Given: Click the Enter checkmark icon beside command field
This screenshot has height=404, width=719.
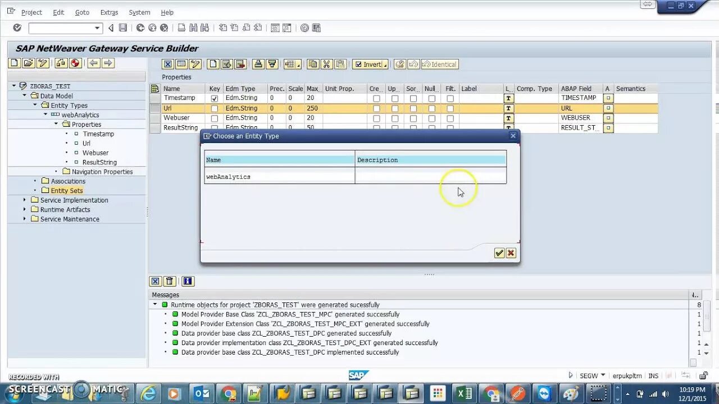Looking at the screenshot, I should click(17, 27).
